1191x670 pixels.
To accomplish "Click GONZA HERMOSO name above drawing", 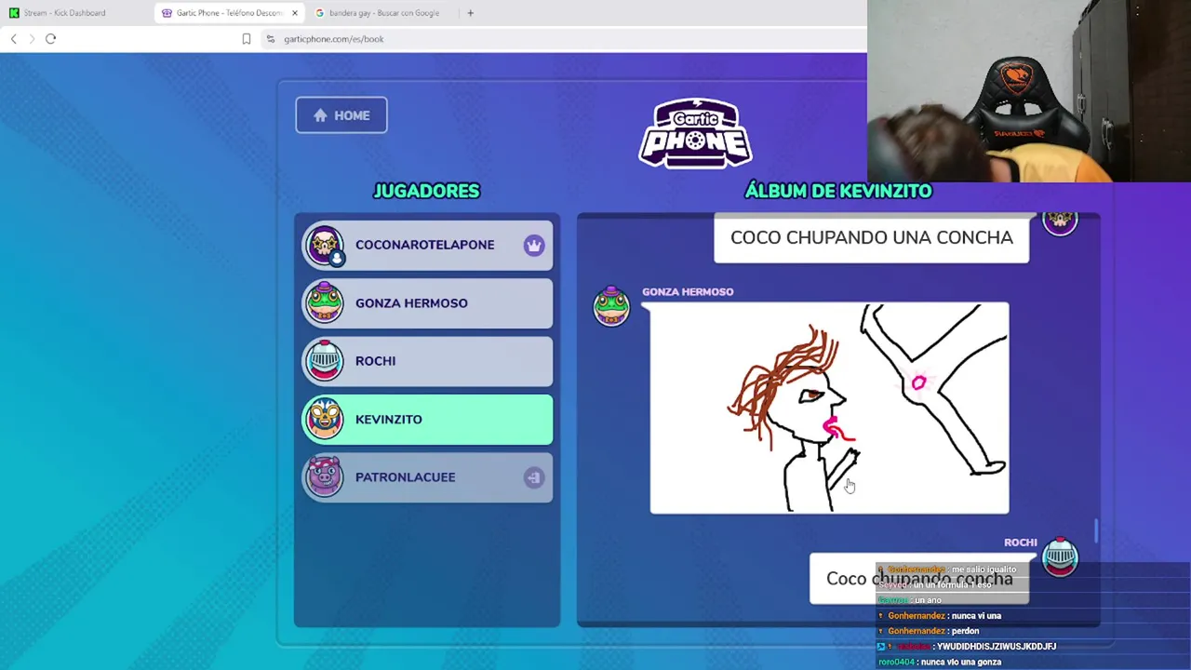I will coord(688,292).
